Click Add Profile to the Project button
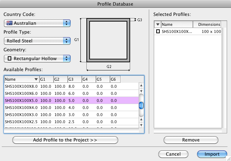The image size is (231, 161). tap(65, 140)
